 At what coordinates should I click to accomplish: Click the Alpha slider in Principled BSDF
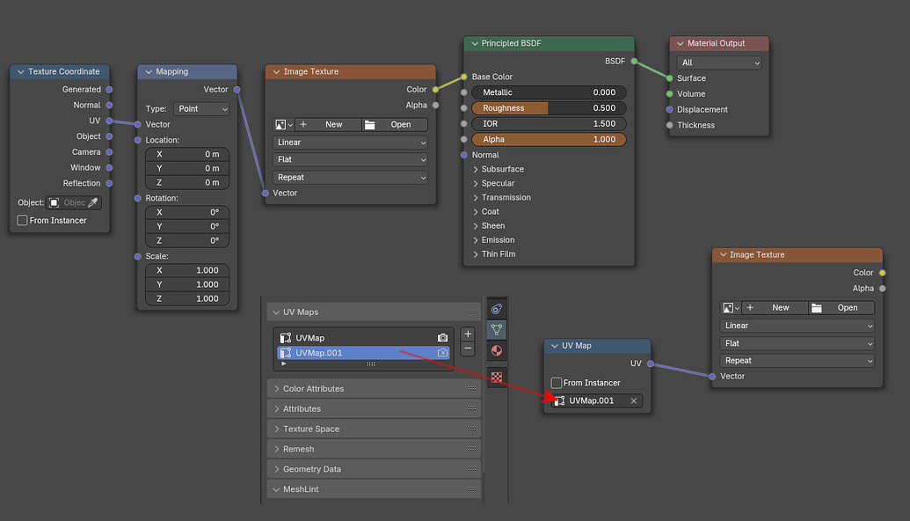549,139
